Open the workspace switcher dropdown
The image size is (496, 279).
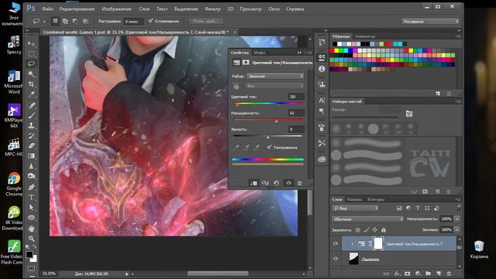(430, 22)
